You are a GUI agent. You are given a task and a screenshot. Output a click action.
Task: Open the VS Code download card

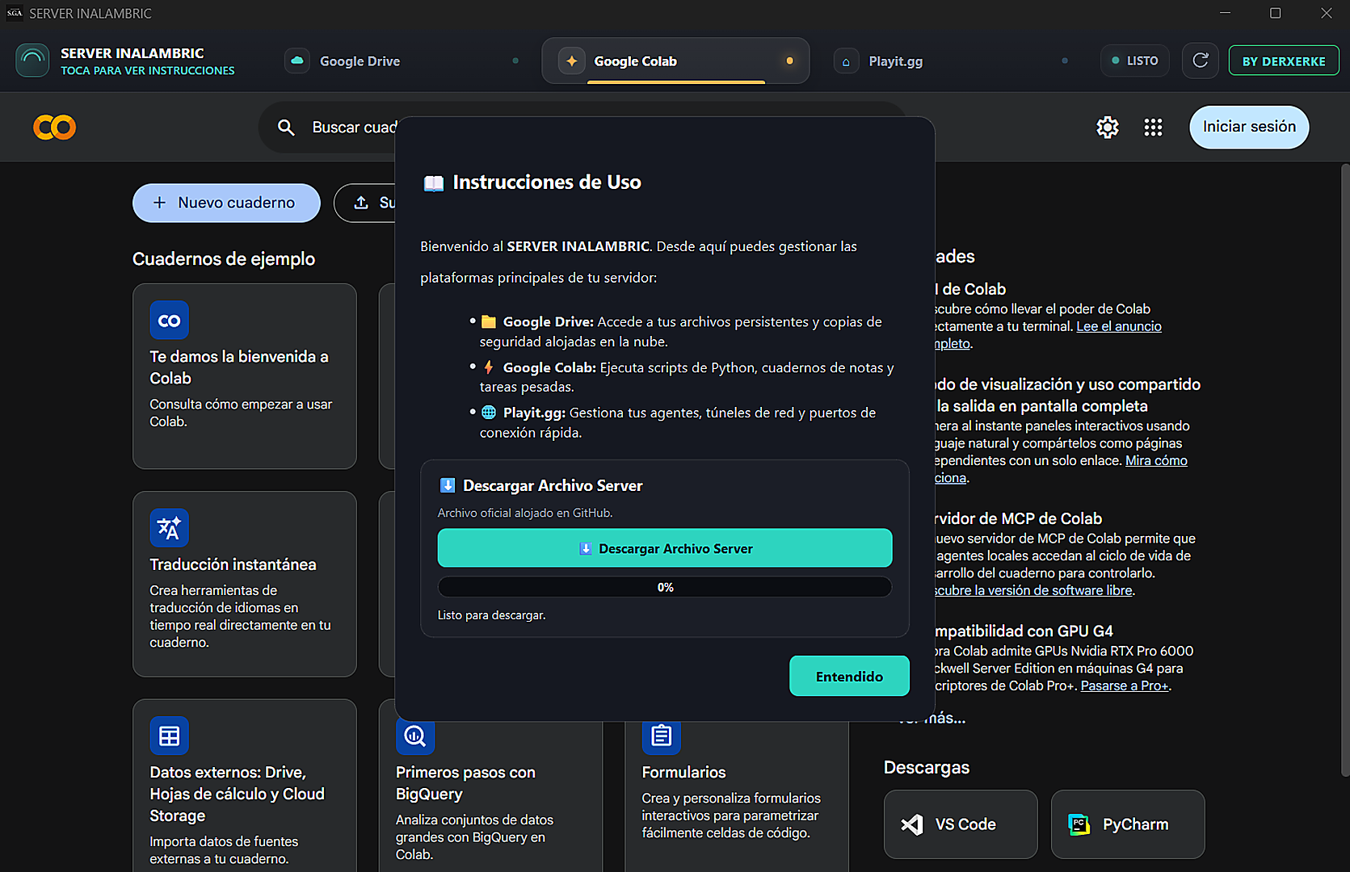(x=961, y=824)
